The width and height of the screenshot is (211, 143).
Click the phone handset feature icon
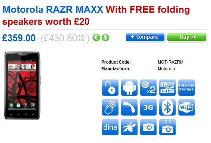point(129,107)
